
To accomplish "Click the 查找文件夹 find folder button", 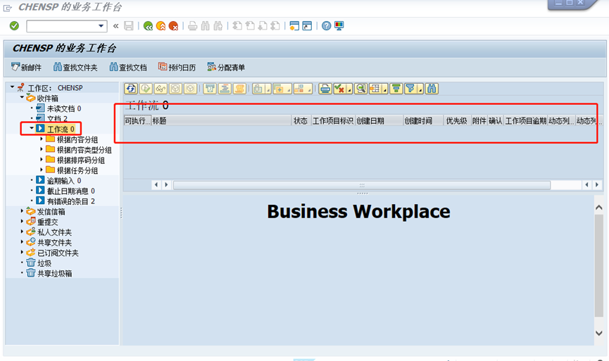I will point(75,67).
